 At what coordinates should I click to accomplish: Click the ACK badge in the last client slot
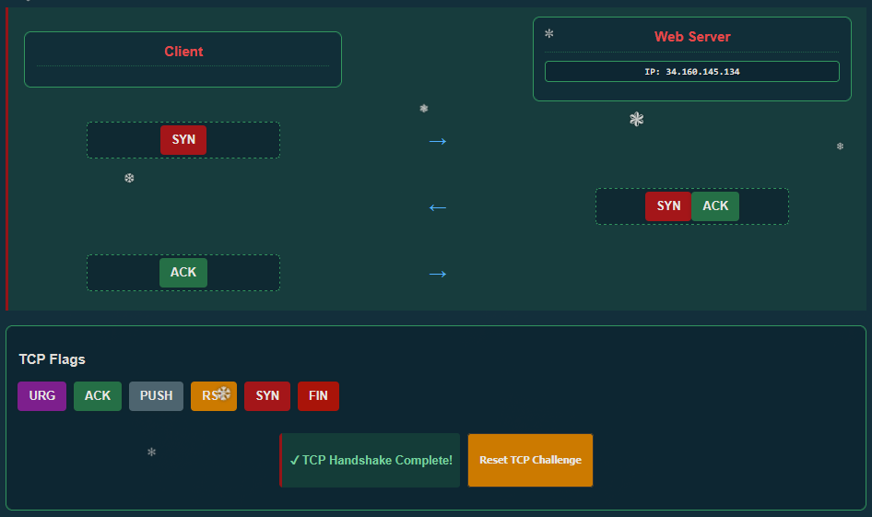183,273
